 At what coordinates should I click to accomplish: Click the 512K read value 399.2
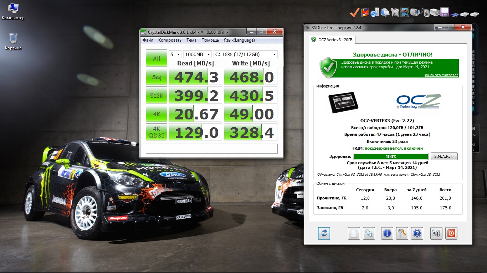click(195, 95)
